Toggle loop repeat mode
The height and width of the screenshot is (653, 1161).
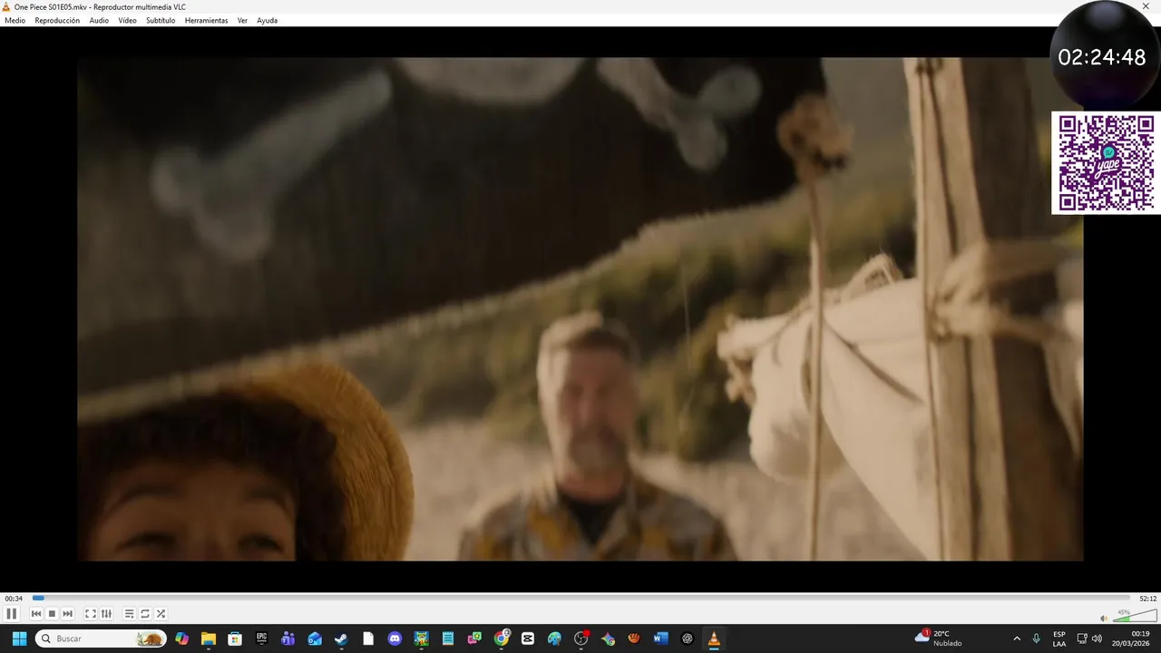tap(145, 614)
